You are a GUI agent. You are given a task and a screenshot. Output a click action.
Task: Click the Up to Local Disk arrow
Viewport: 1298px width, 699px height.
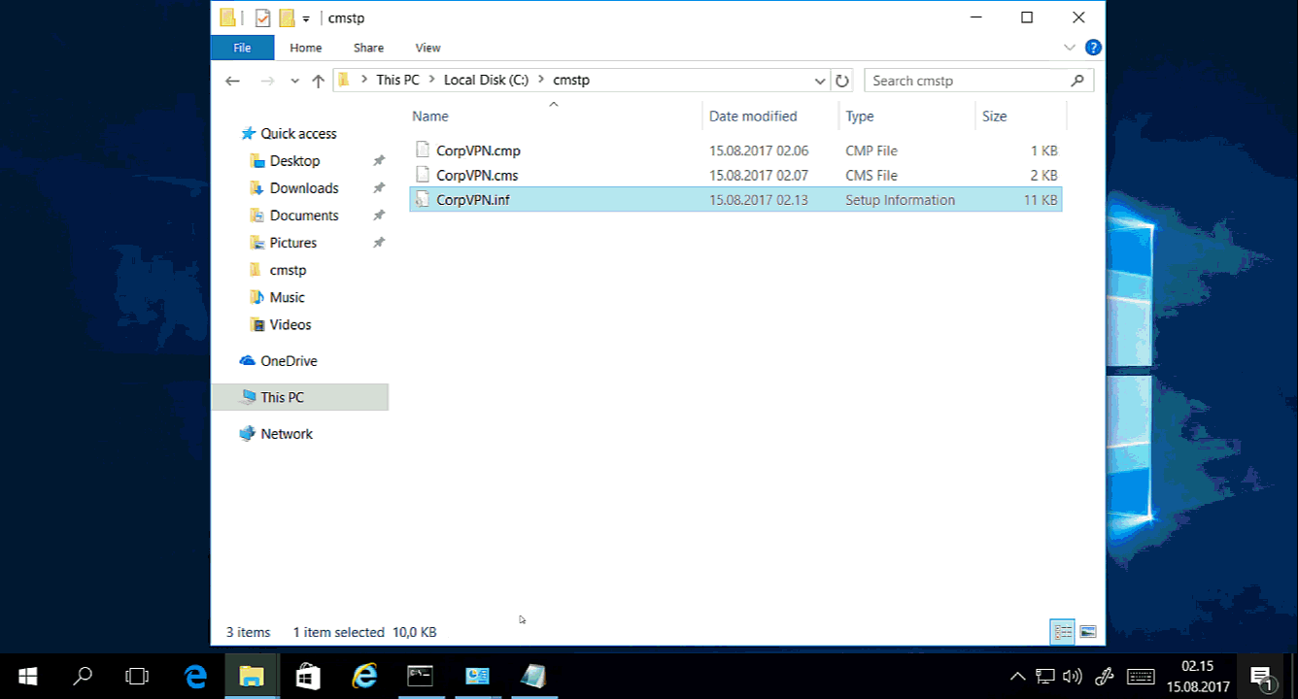click(318, 81)
